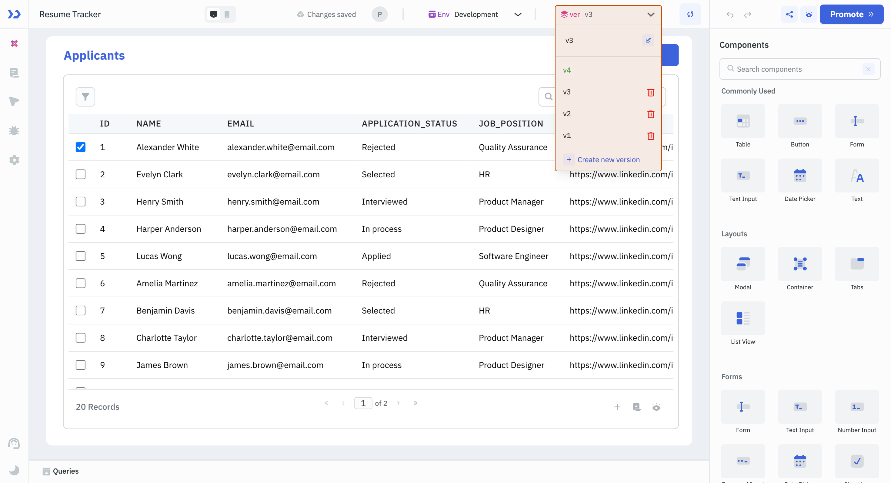Click the share icon in top bar

pyautogui.click(x=789, y=15)
